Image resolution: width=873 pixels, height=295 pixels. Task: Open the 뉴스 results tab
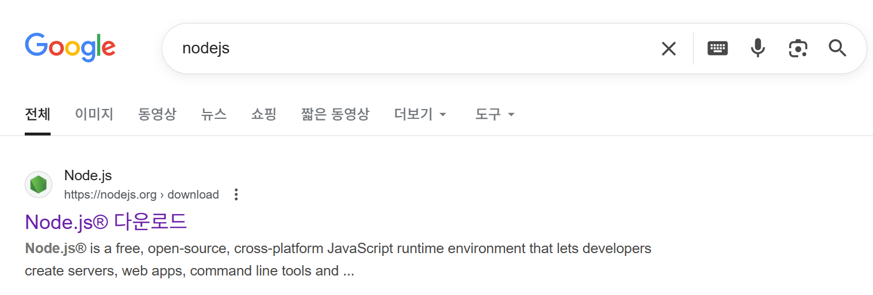[x=214, y=114]
